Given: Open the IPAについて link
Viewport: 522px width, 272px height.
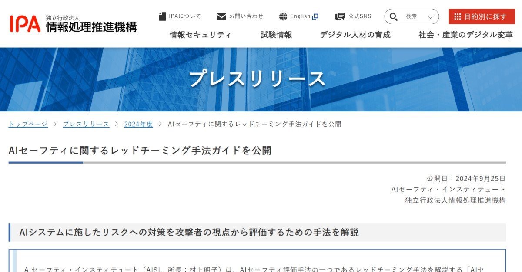Looking at the screenshot, I should click(x=185, y=16).
